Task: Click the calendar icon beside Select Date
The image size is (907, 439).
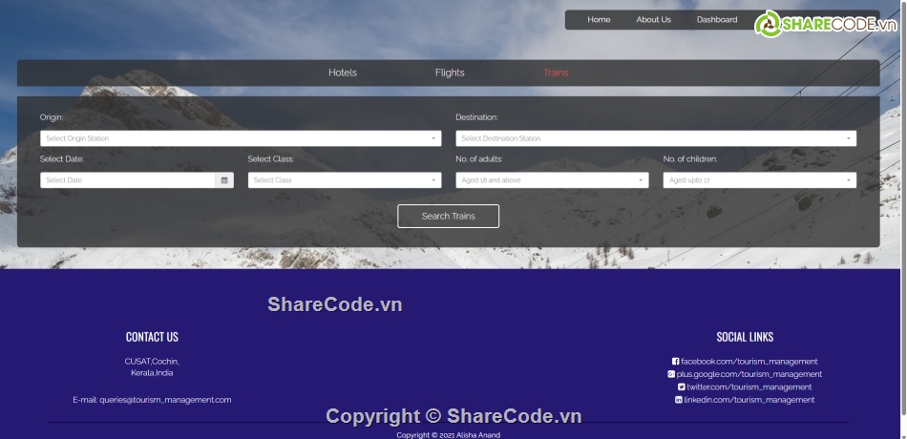Action: coord(224,180)
